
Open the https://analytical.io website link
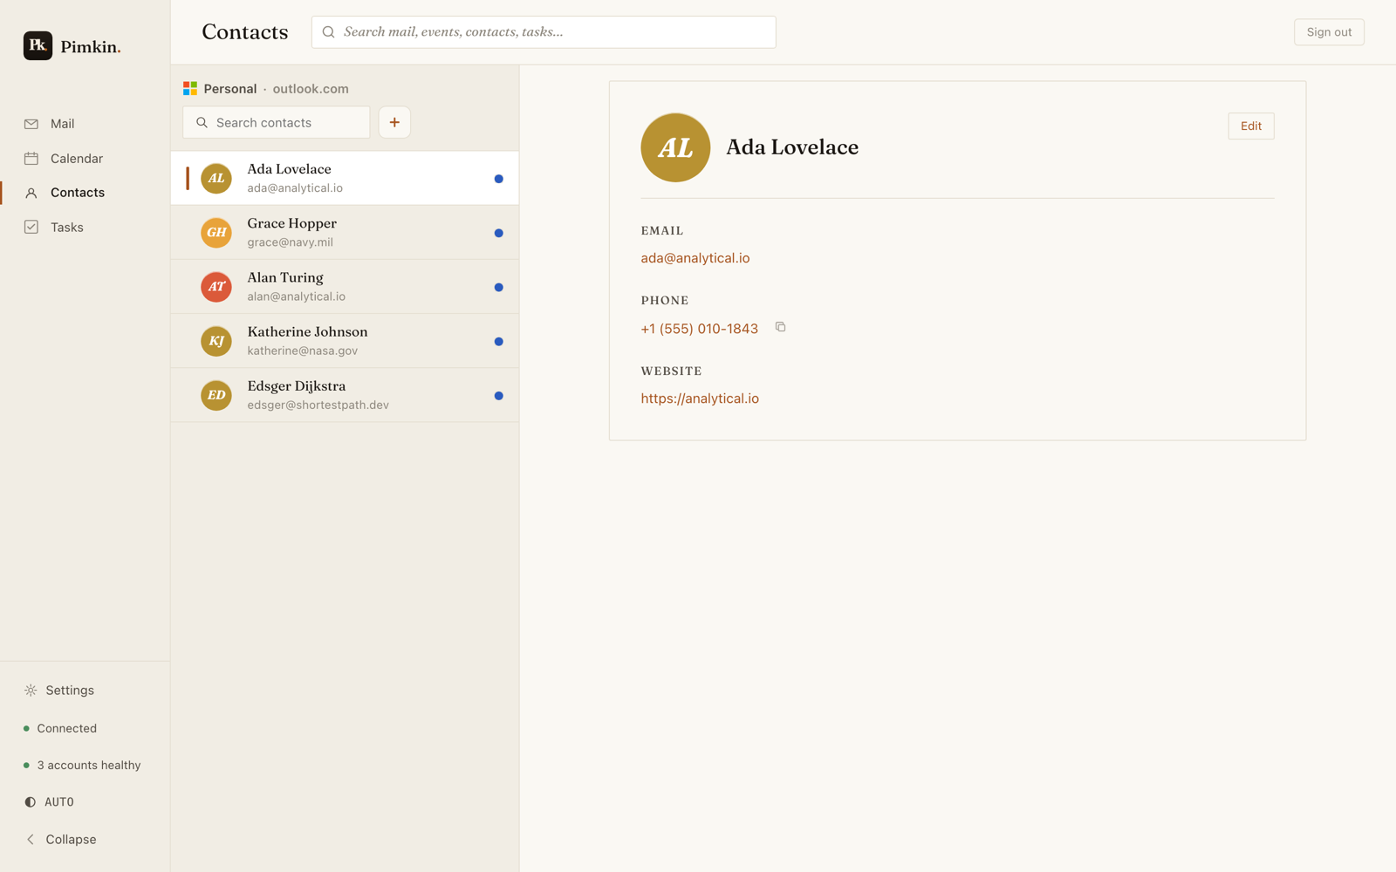tap(700, 399)
